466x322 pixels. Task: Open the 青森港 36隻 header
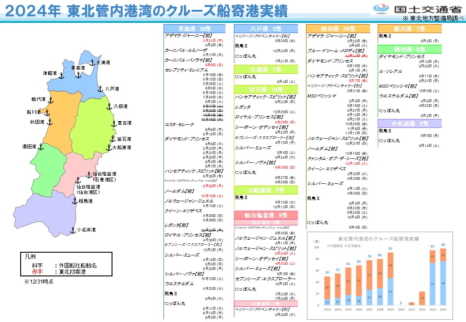tap(194, 29)
